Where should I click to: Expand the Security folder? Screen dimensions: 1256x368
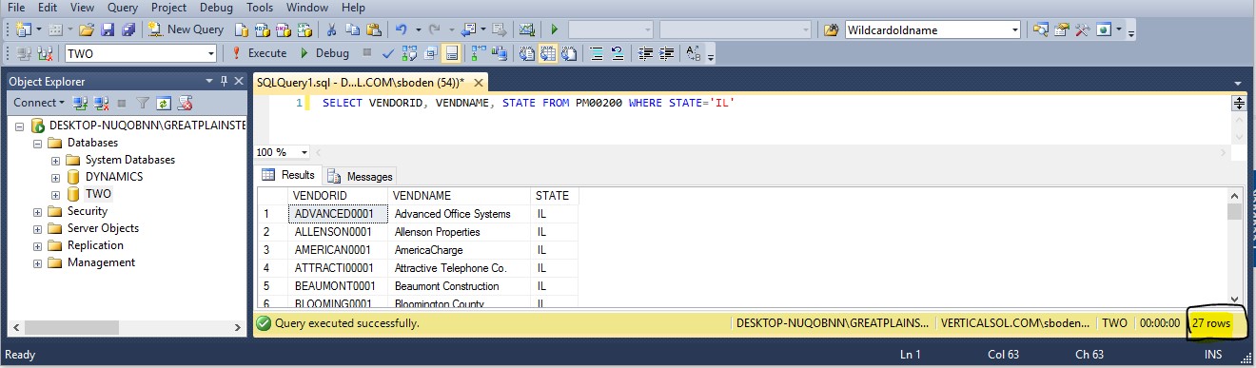[x=38, y=211]
